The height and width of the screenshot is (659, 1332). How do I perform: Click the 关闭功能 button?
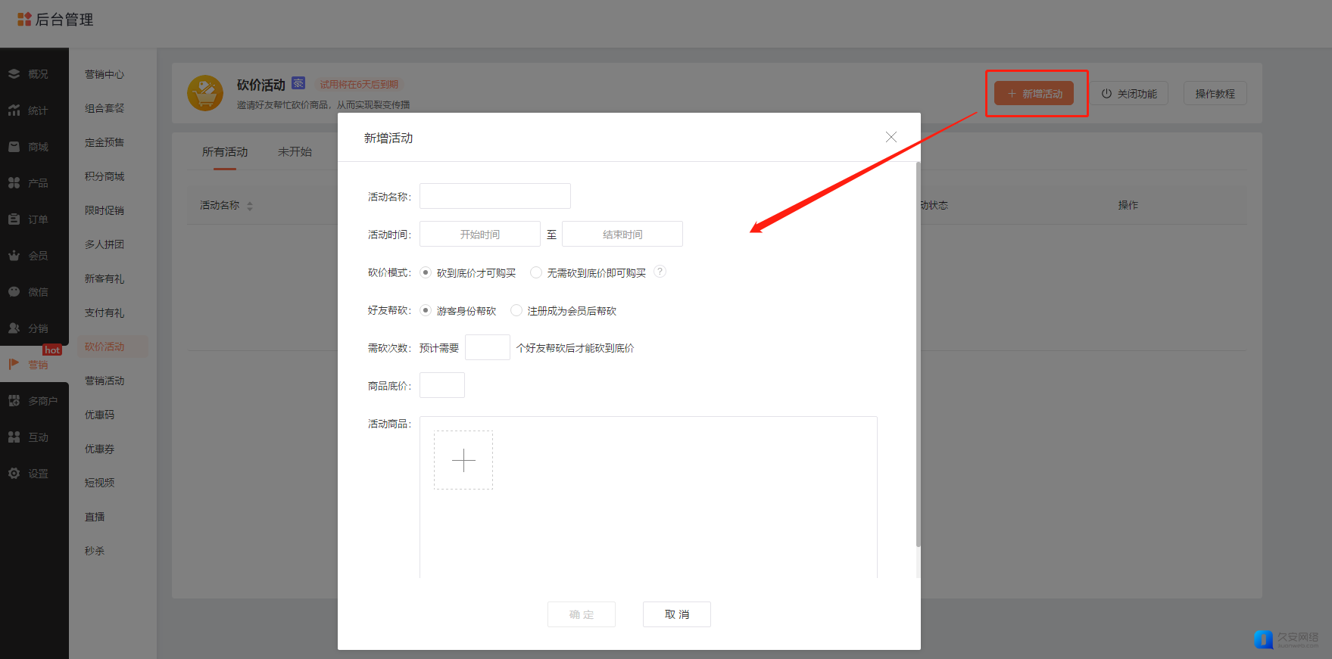click(1129, 93)
